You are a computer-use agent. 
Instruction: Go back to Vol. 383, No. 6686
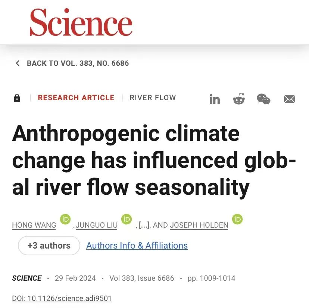pyautogui.click(x=78, y=63)
